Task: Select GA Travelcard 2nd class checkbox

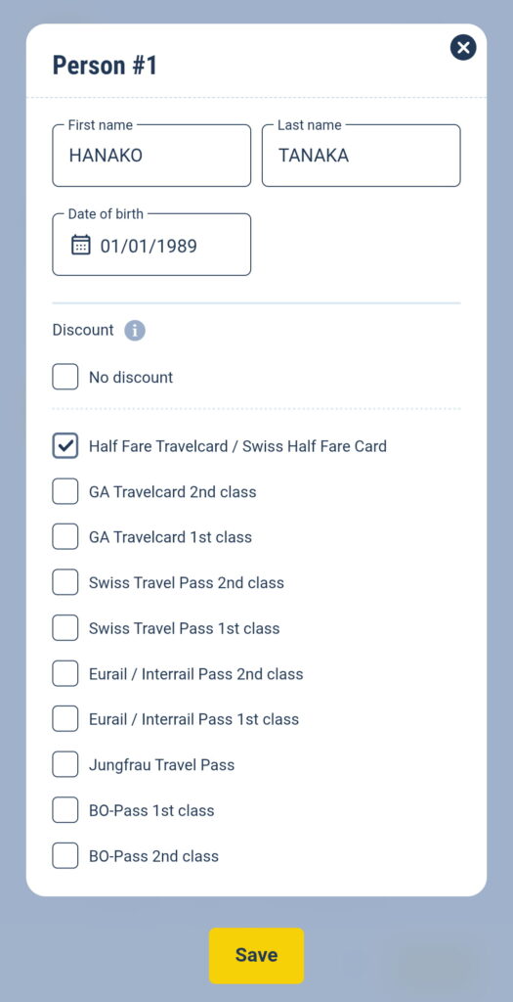Action: click(x=65, y=491)
